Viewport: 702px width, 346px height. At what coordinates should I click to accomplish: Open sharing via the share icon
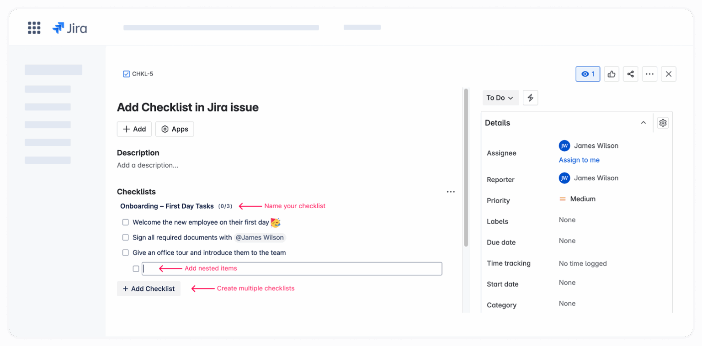coord(631,73)
